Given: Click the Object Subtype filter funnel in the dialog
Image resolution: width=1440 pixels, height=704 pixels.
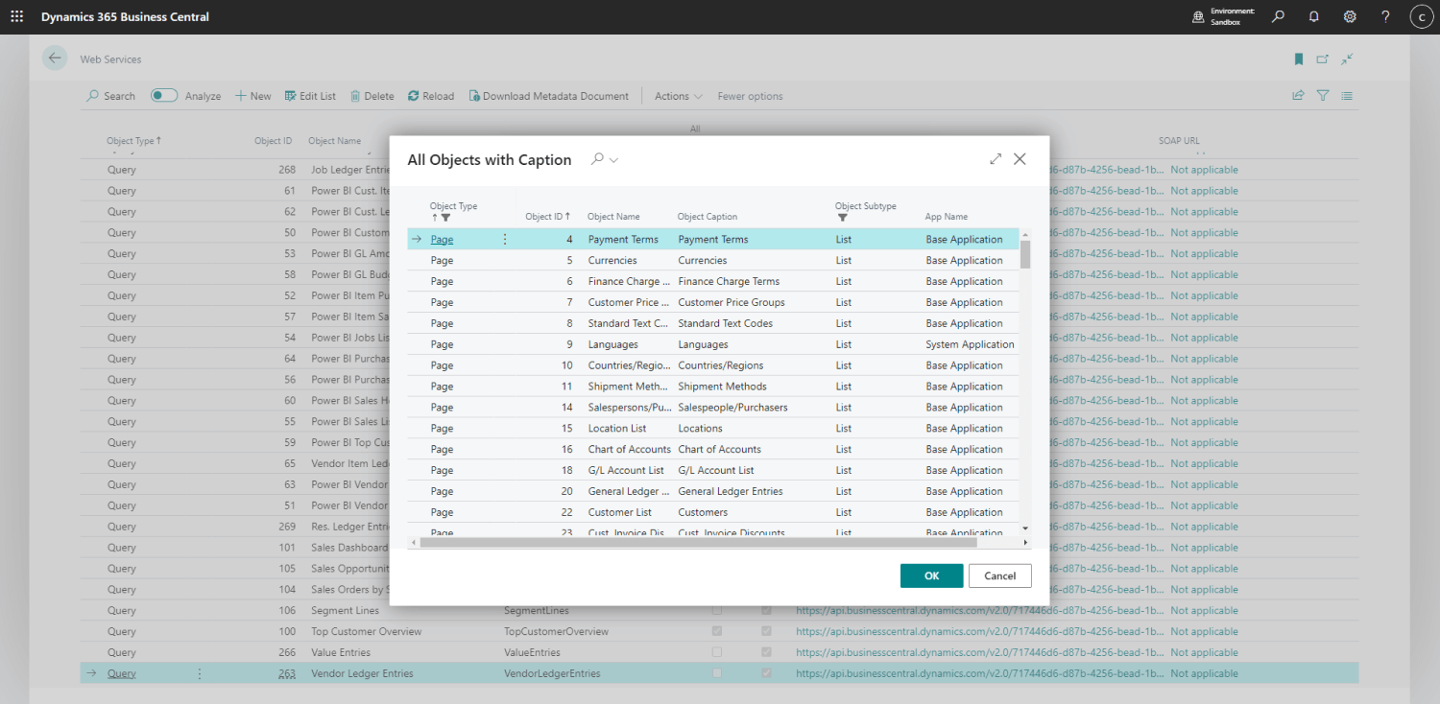Looking at the screenshot, I should click(x=842, y=218).
